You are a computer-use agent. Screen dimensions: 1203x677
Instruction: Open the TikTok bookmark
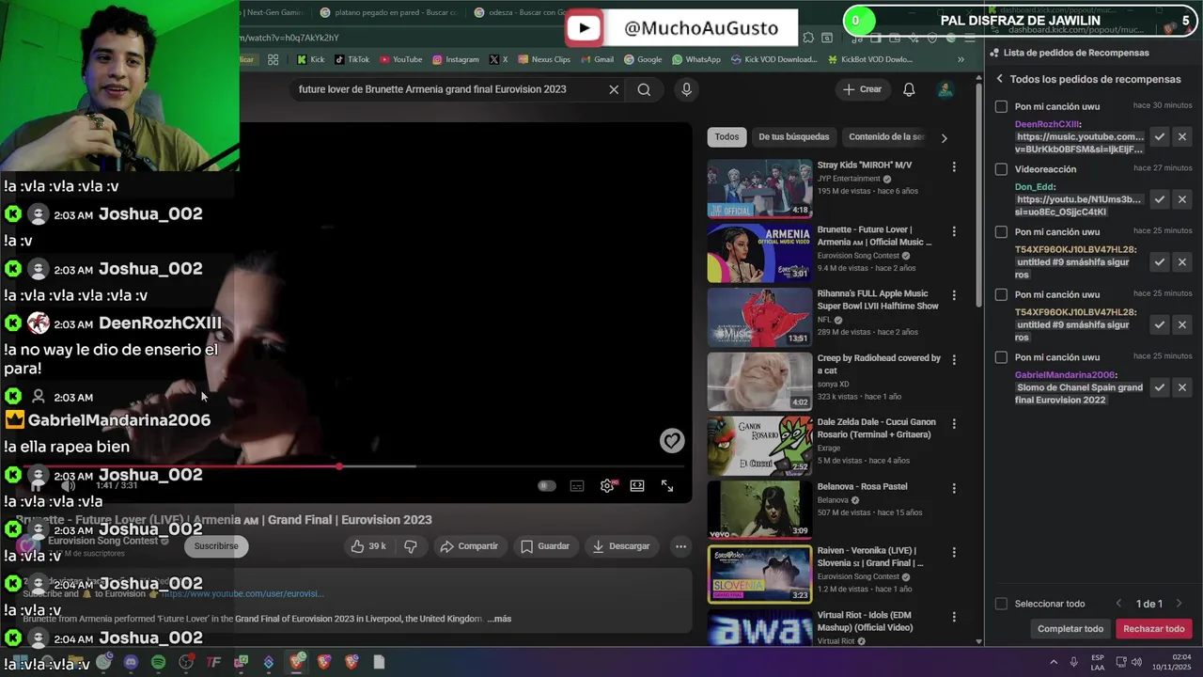(x=352, y=59)
